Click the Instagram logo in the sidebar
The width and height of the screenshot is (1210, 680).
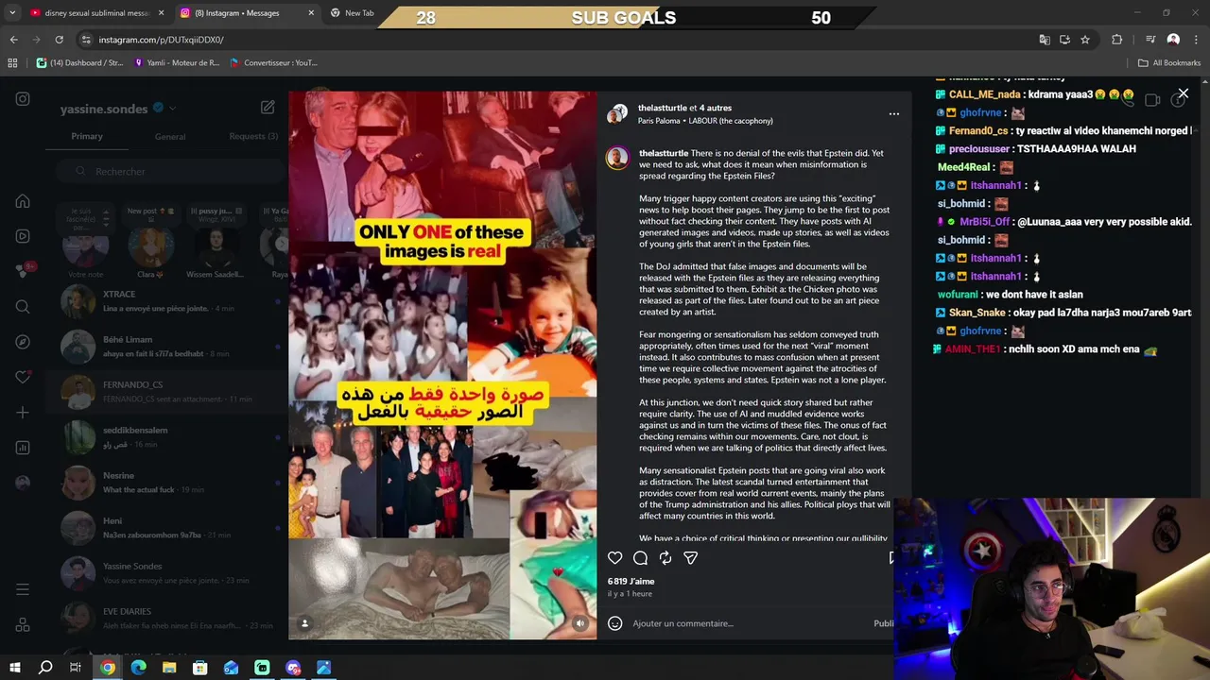click(x=23, y=99)
